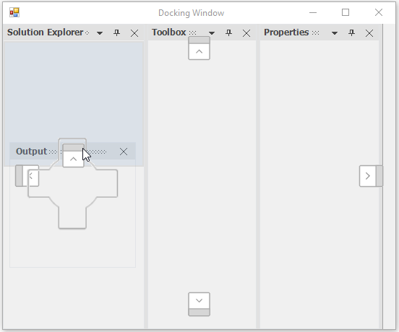Click the Properties title caption

[x=286, y=32]
